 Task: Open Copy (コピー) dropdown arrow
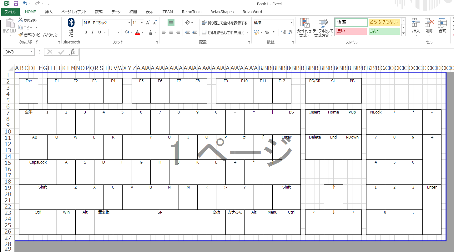click(x=37, y=28)
